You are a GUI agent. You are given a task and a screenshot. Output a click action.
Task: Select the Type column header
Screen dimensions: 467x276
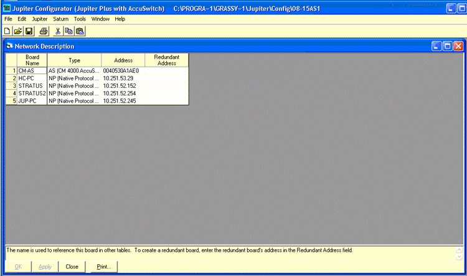[x=75, y=60]
